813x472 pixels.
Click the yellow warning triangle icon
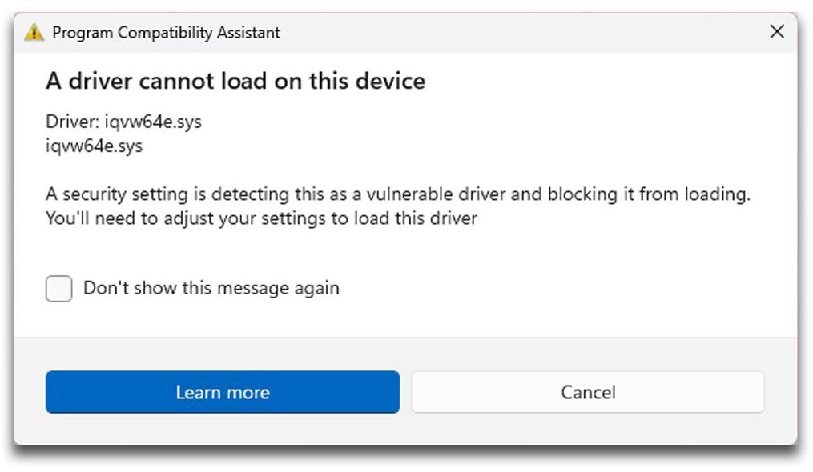pyautogui.click(x=34, y=33)
